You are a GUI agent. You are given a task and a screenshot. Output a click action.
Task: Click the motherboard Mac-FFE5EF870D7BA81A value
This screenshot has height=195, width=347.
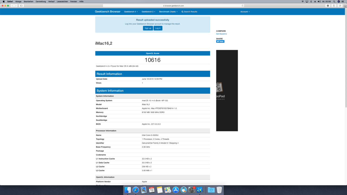click(159, 108)
